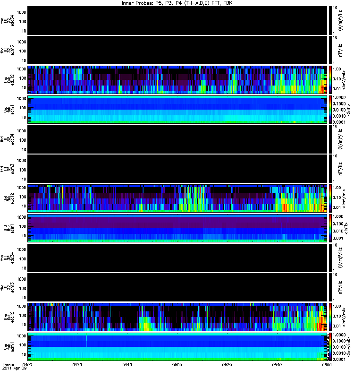Click the tha fff 32 edc34 panel label
The height and width of the screenshot is (378, 354).
click(8, 20)
